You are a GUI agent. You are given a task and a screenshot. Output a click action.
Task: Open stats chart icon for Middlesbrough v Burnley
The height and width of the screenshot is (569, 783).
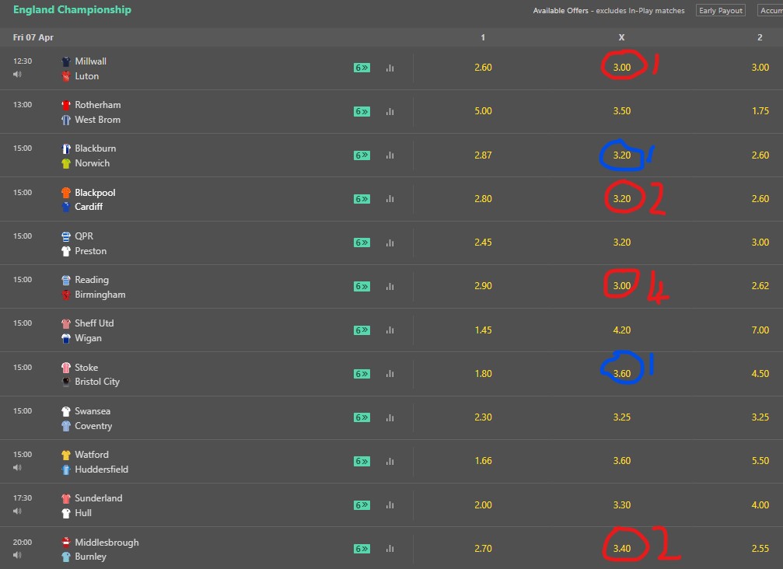(390, 549)
